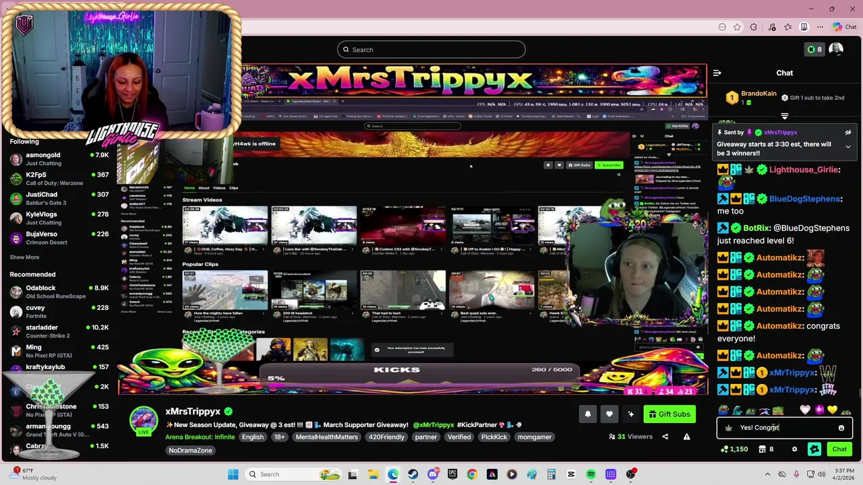
Task: Open Copilot Chat in browser toolbar
Action: [x=844, y=27]
